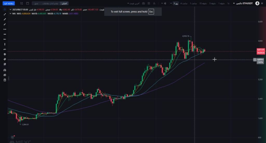Collapse the MA indicator legend chevron
Viewport: 266px width, 143px height.
pos(10,13)
